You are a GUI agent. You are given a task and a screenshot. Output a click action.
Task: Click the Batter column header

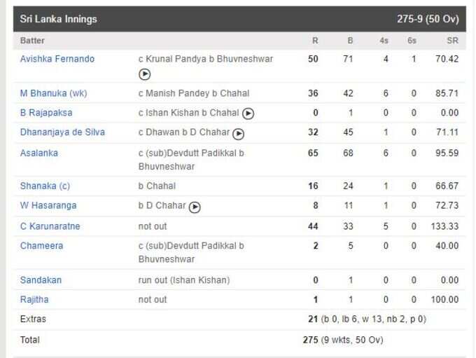tap(32, 41)
